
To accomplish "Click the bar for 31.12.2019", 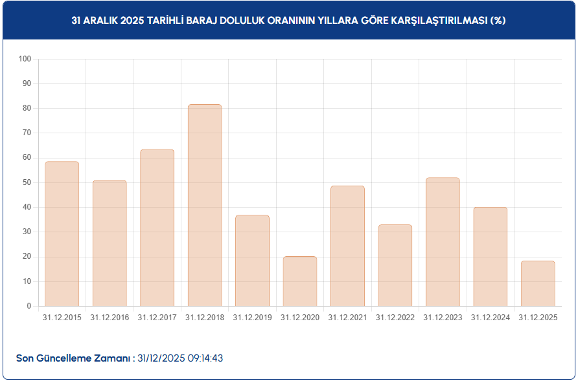I will [252, 261].
